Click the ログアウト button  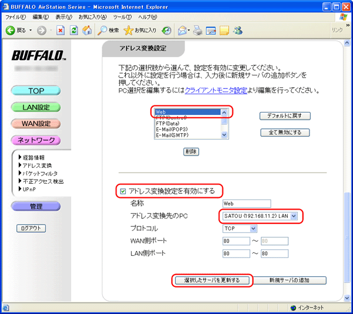[31, 228]
